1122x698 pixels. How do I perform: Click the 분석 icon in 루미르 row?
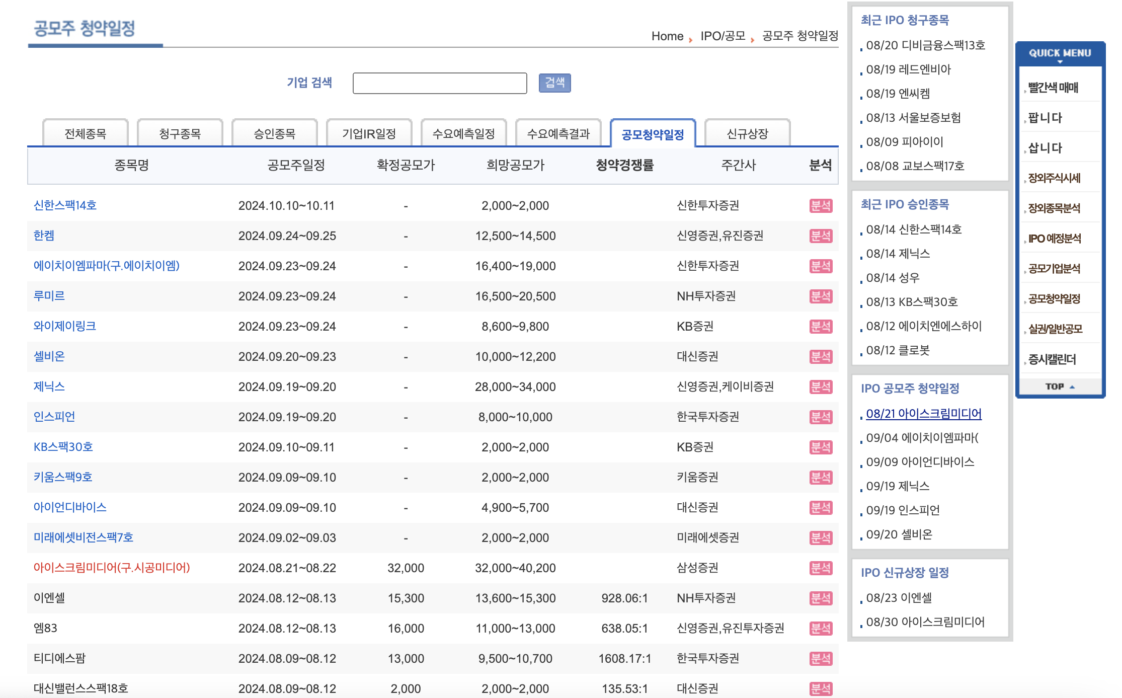coord(821,296)
